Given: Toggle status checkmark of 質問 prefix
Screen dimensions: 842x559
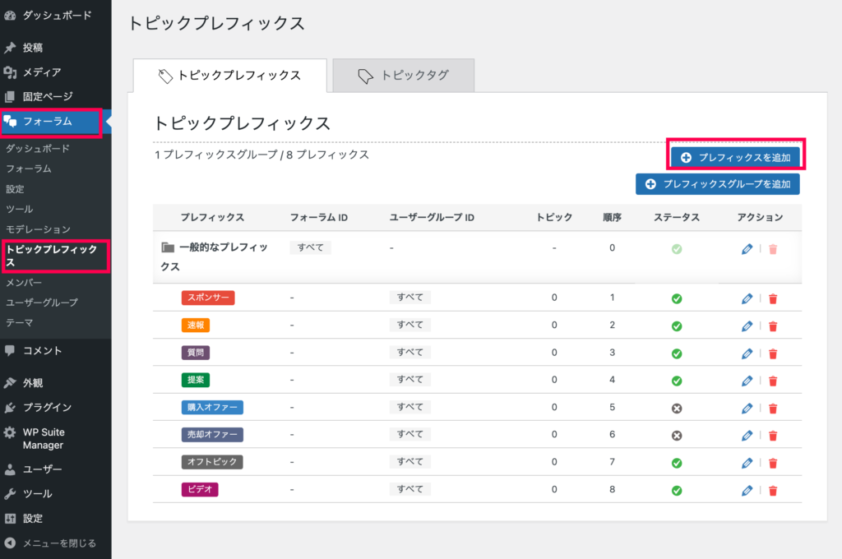Looking at the screenshot, I should pyautogui.click(x=677, y=353).
